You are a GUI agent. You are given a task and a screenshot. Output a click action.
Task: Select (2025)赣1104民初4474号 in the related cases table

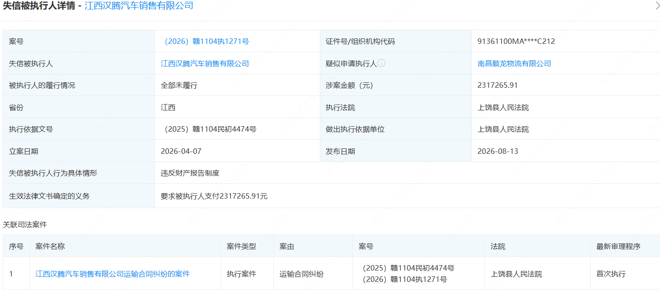click(x=407, y=268)
